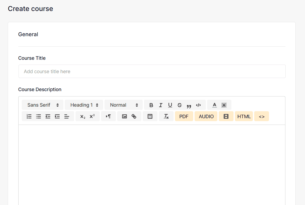305x205 pixels.
Task: Open the text color picker
Action: coord(214,105)
